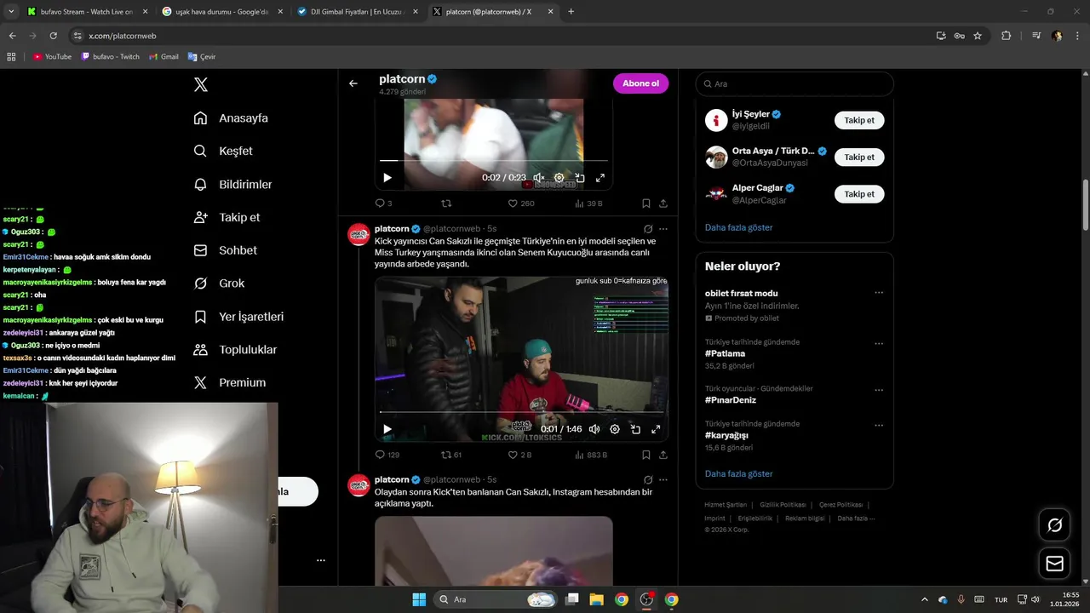The image size is (1090, 613).
Task: Open options for obilet fırsat modu trend
Action: [x=879, y=293]
